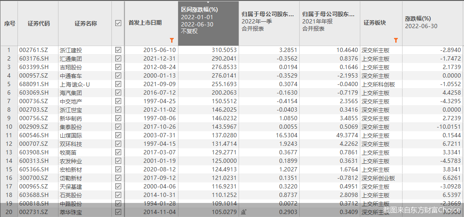This screenshot has height=217, width=464.
Task: Click the 证券名称 column header
Action: point(85,23)
